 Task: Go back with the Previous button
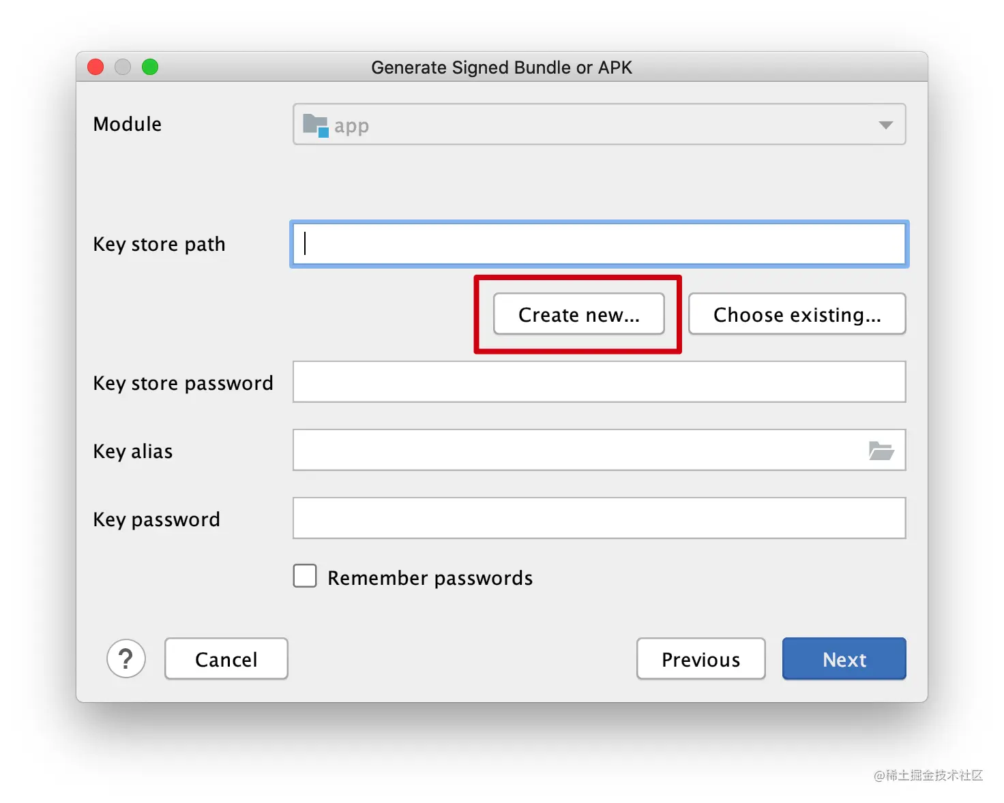(701, 659)
